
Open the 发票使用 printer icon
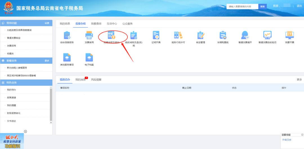[89, 35]
